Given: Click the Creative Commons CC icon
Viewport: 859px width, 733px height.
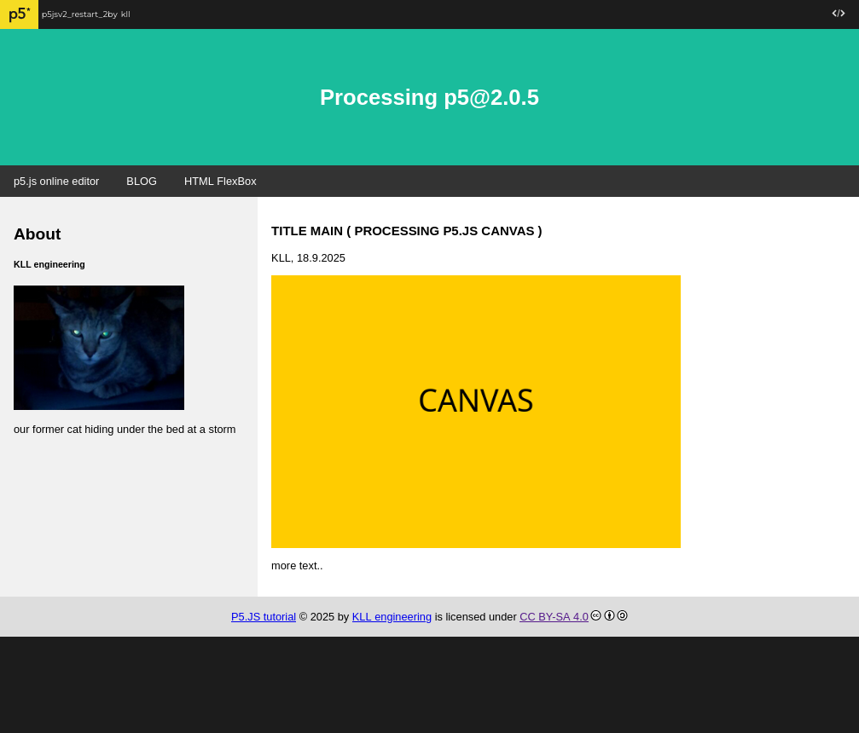Looking at the screenshot, I should coord(595,615).
